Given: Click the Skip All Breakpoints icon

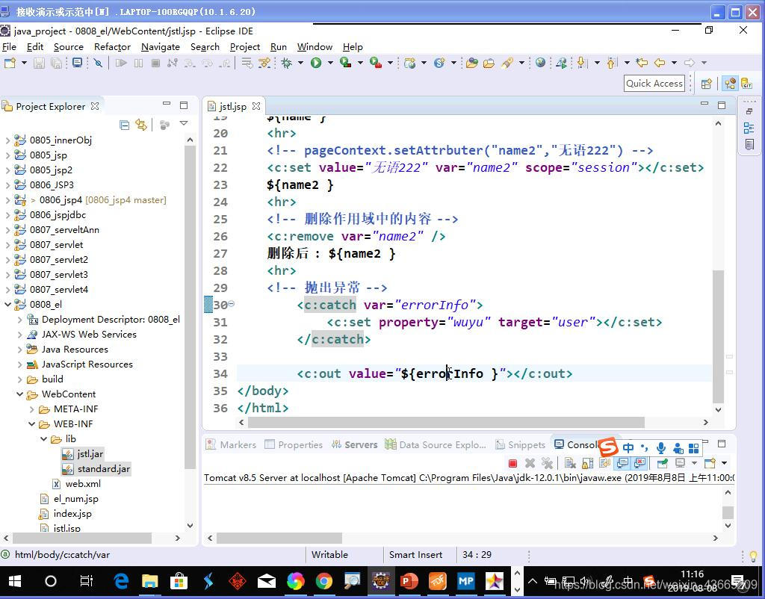Looking at the screenshot, I should (x=98, y=63).
